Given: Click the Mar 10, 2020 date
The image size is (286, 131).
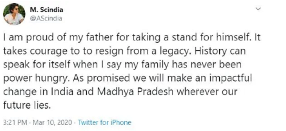Looking at the screenshot, I should 52,122.
